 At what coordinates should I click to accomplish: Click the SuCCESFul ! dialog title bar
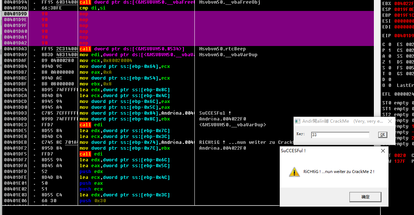328,150
